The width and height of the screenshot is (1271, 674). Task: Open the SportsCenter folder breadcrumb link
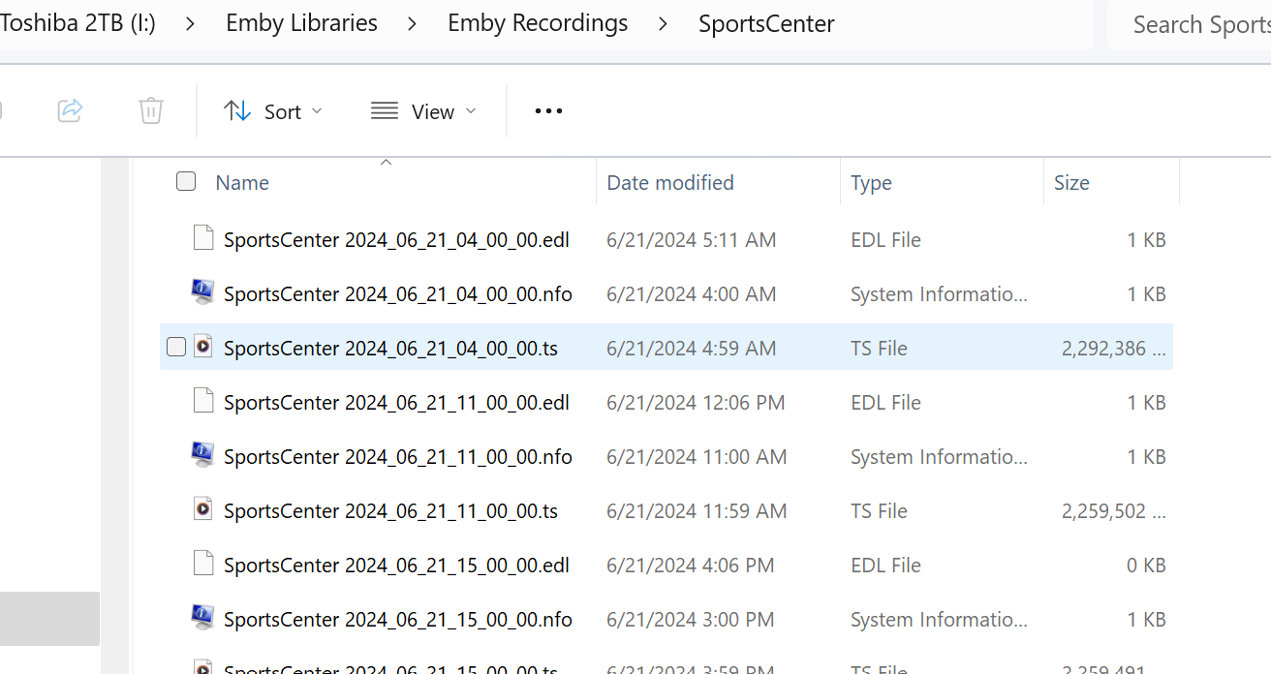[x=766, y=22]
